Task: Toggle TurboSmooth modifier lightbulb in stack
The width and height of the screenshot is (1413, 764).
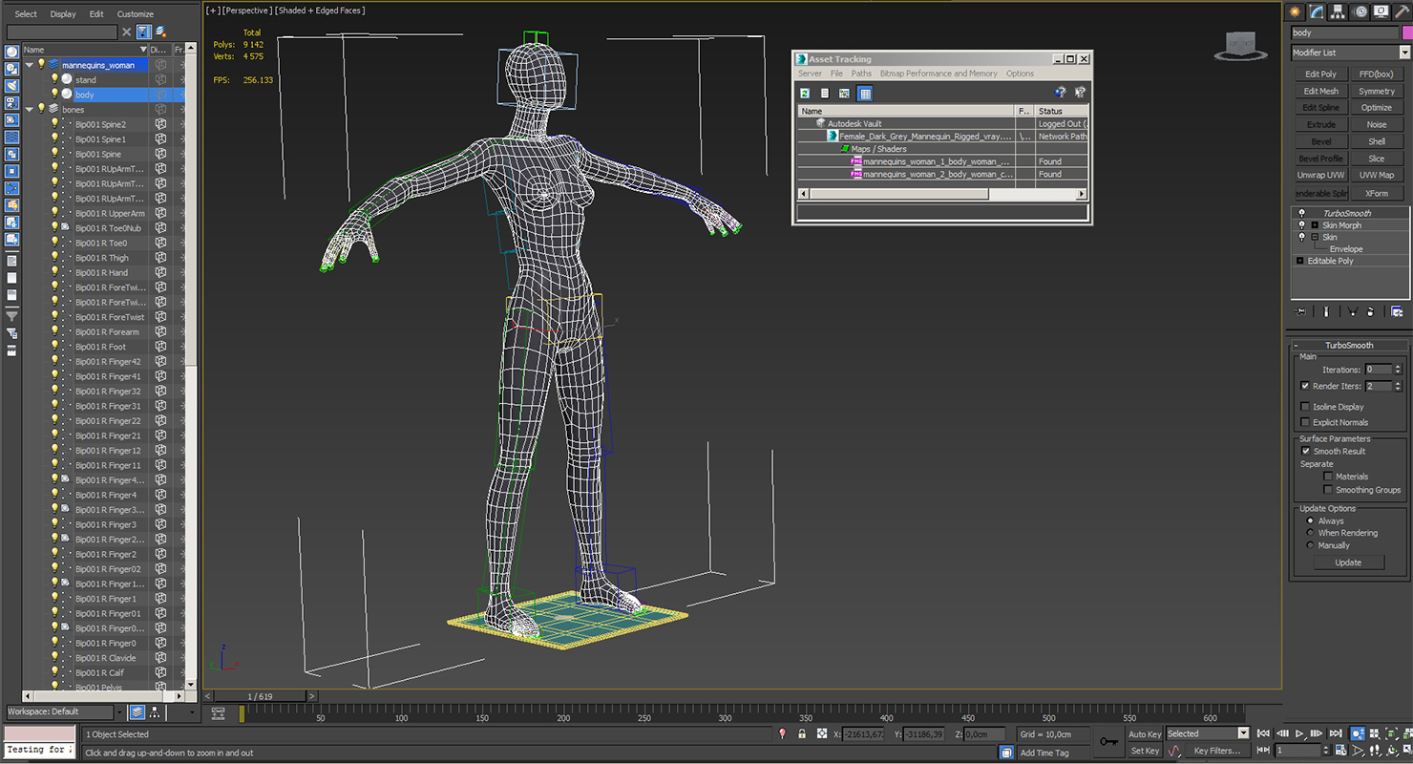Action: (1301, 213)
